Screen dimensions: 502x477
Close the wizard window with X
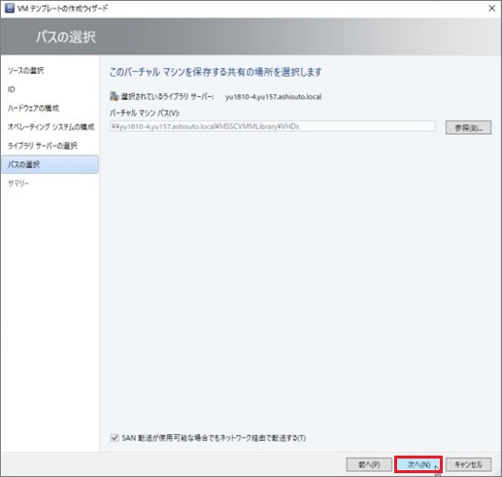pos(491,8)
